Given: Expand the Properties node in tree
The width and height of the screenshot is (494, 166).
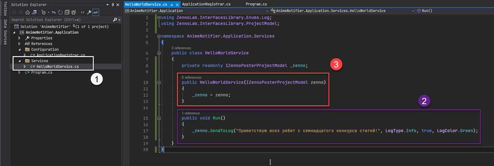Looking at the screenshot, I should tap(19, 38).
